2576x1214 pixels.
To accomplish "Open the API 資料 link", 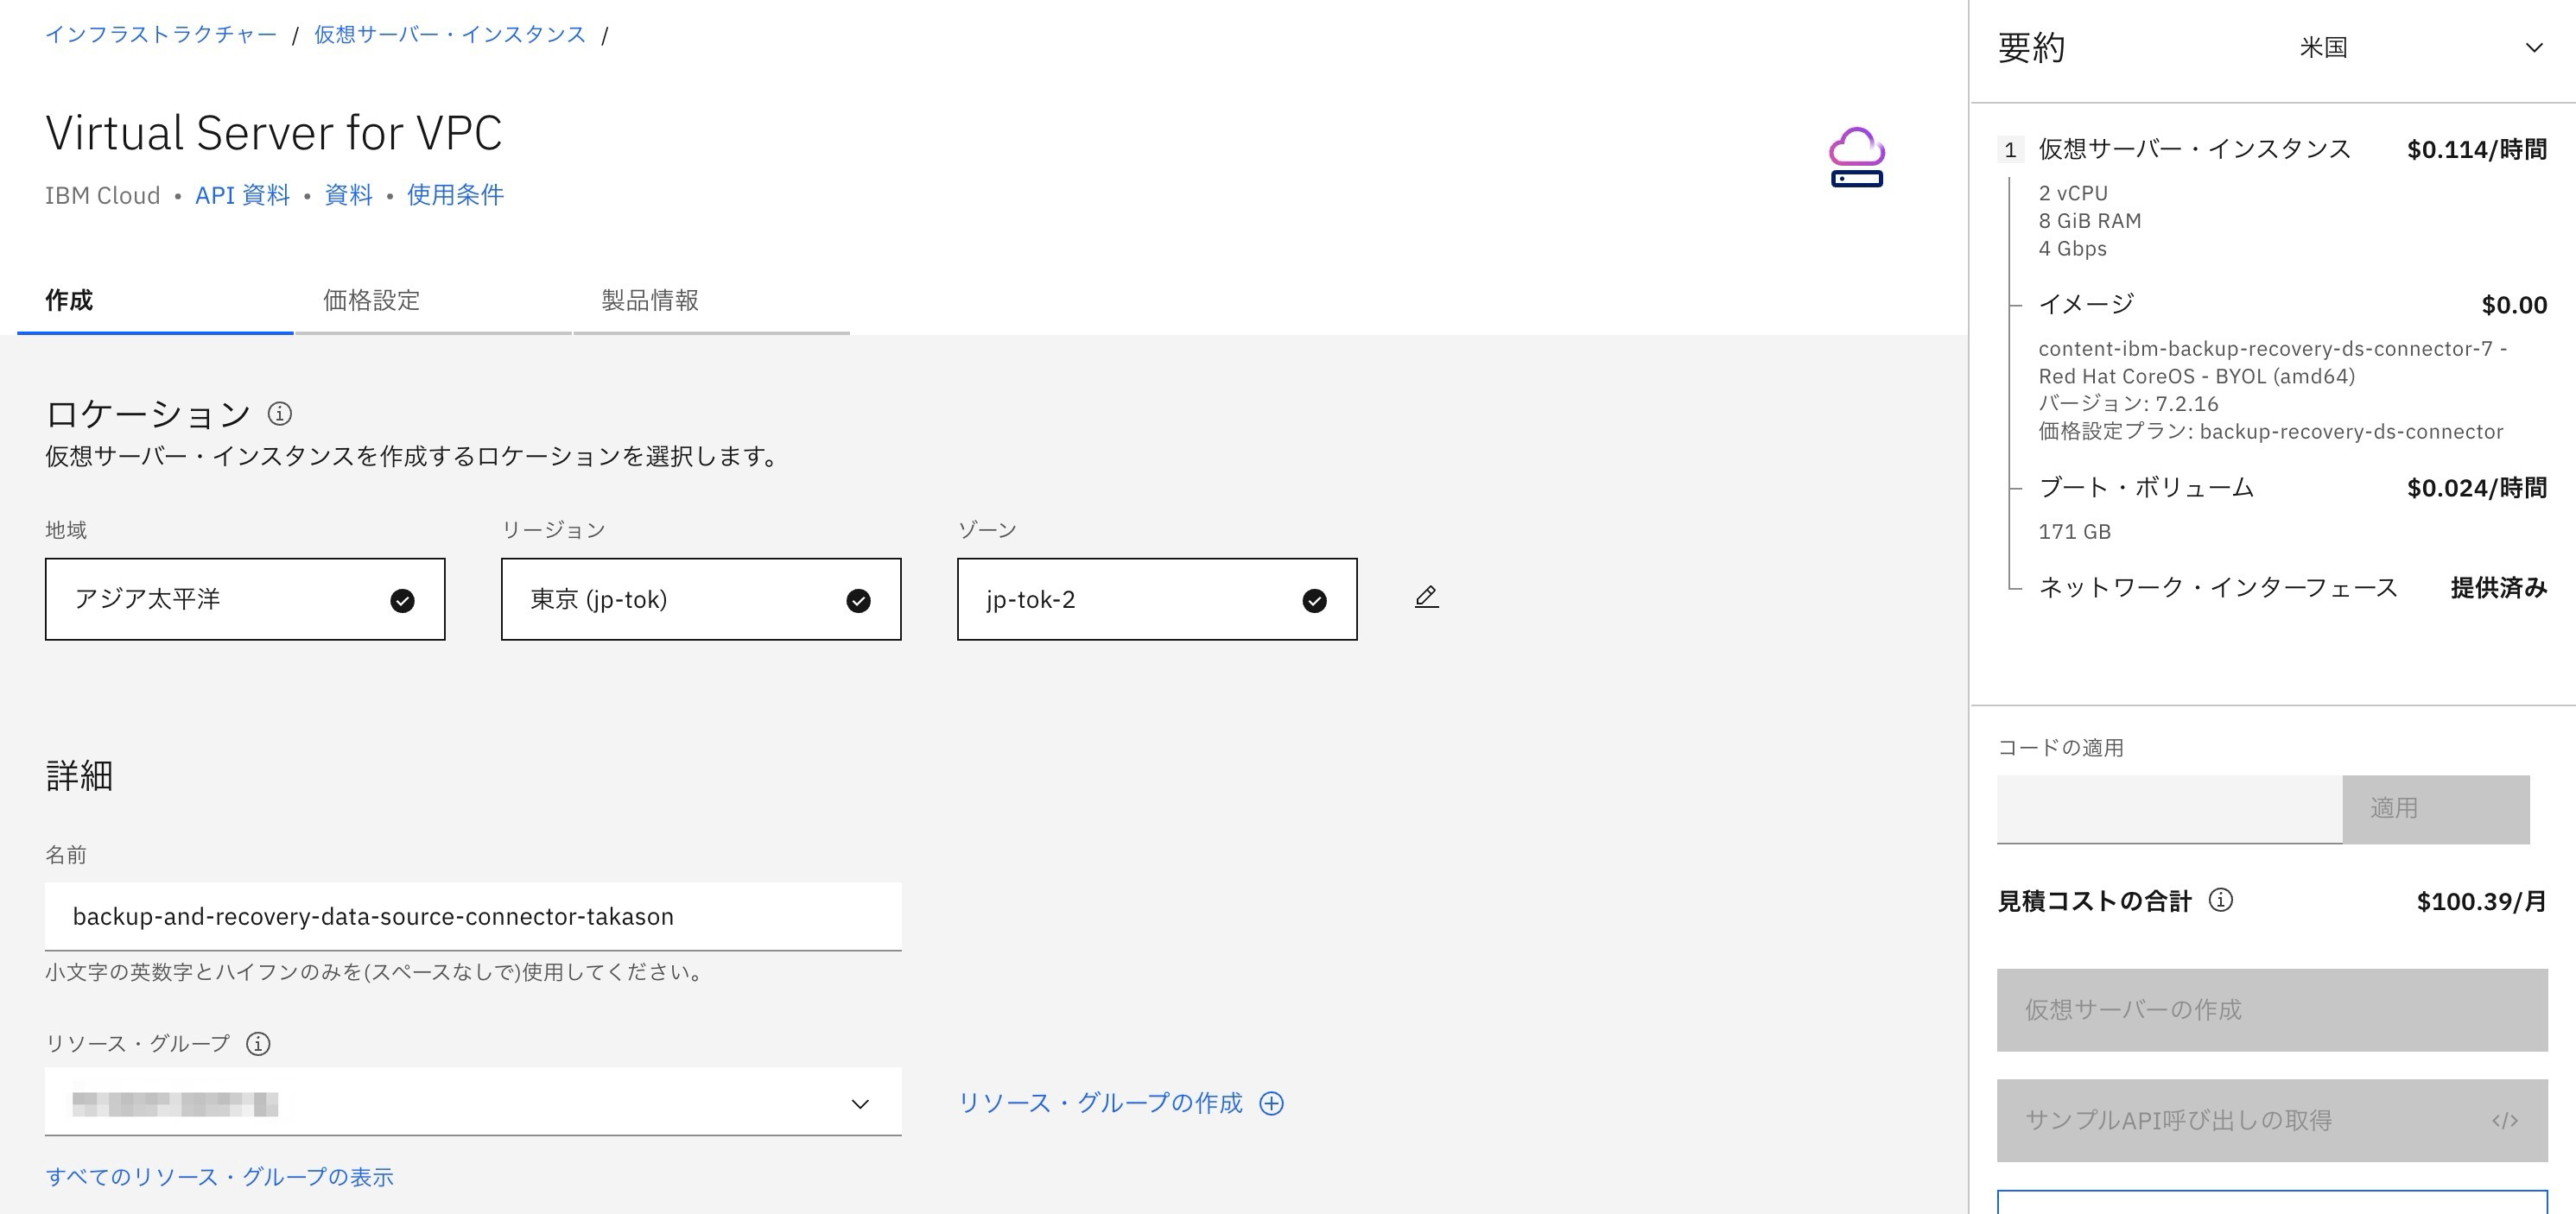I will [x=242, y=195].
